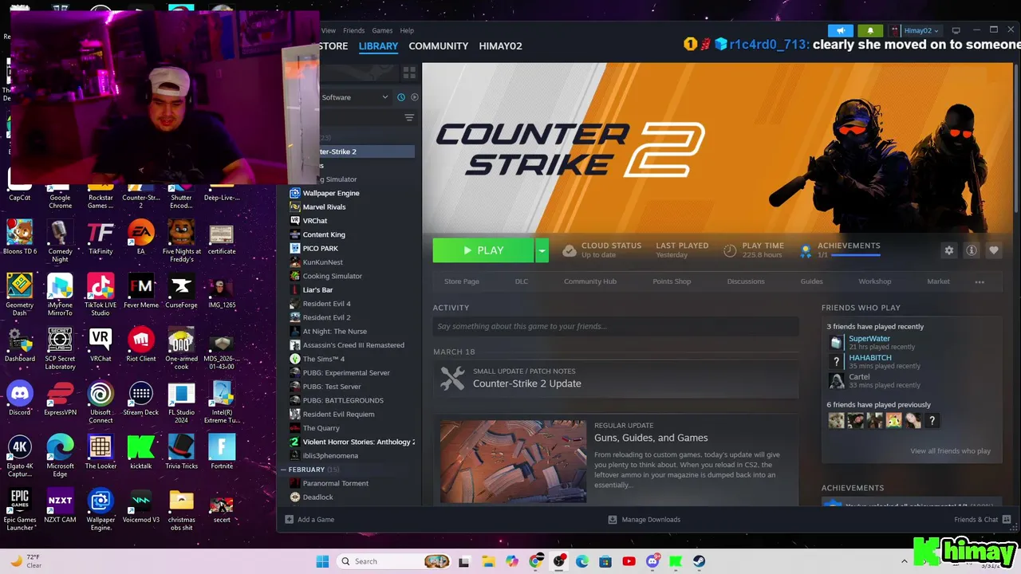Open Manage Downloads

coord(644,520)
